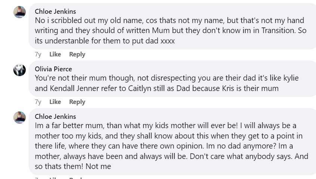Viewport: 316px width, 179px height.
Task: Click Olivia Pierce's profile picture
Action: [x=20, y=70]
